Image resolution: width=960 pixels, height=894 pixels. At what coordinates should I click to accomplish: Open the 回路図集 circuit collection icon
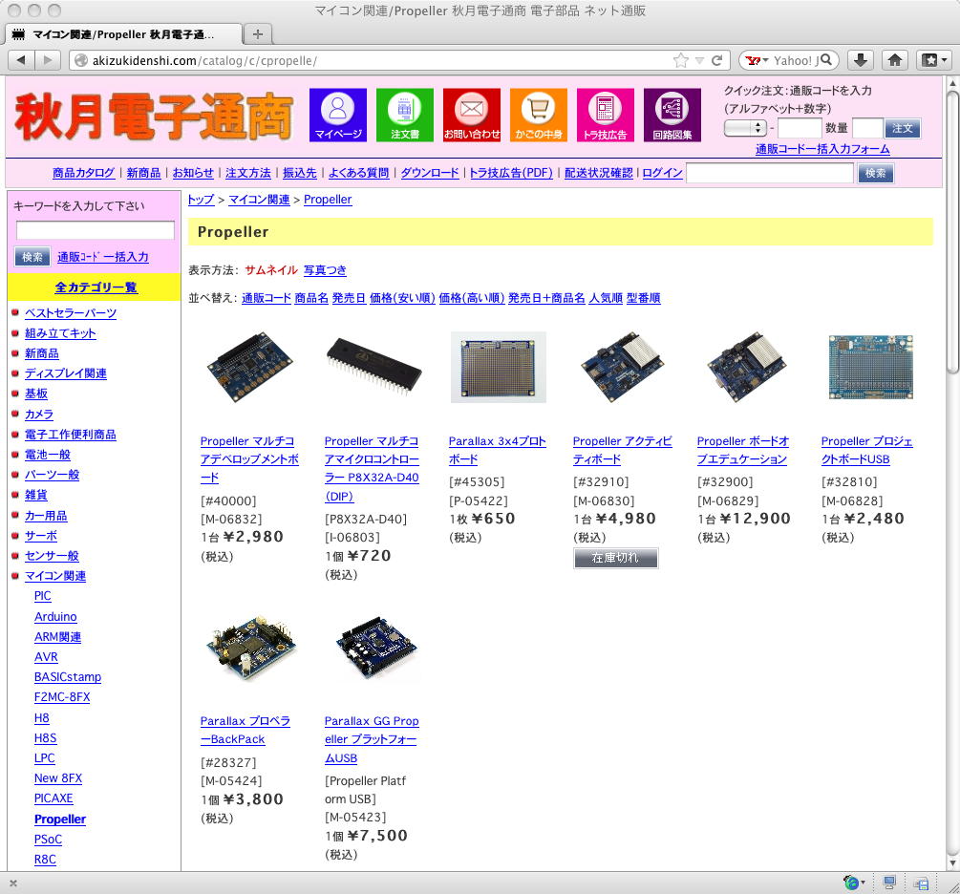(672, 116)
